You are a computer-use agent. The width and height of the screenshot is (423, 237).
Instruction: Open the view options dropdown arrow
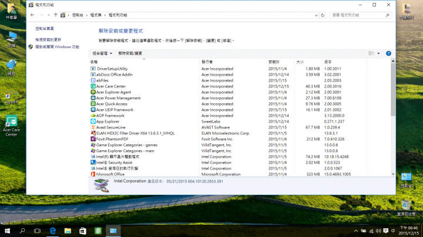pyautogui.click(x=378, y=53)
